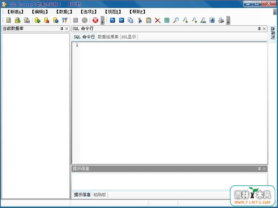
Task: Copy selected text icon
Action: (x=131, y=20)
